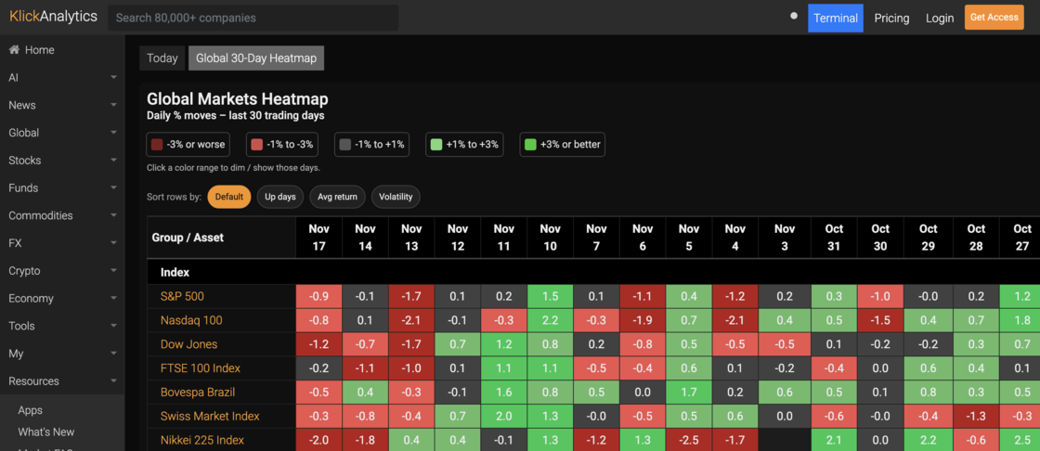Sort rows by Up days
This screenshot has height=451, width=1040.
[280, 197]
